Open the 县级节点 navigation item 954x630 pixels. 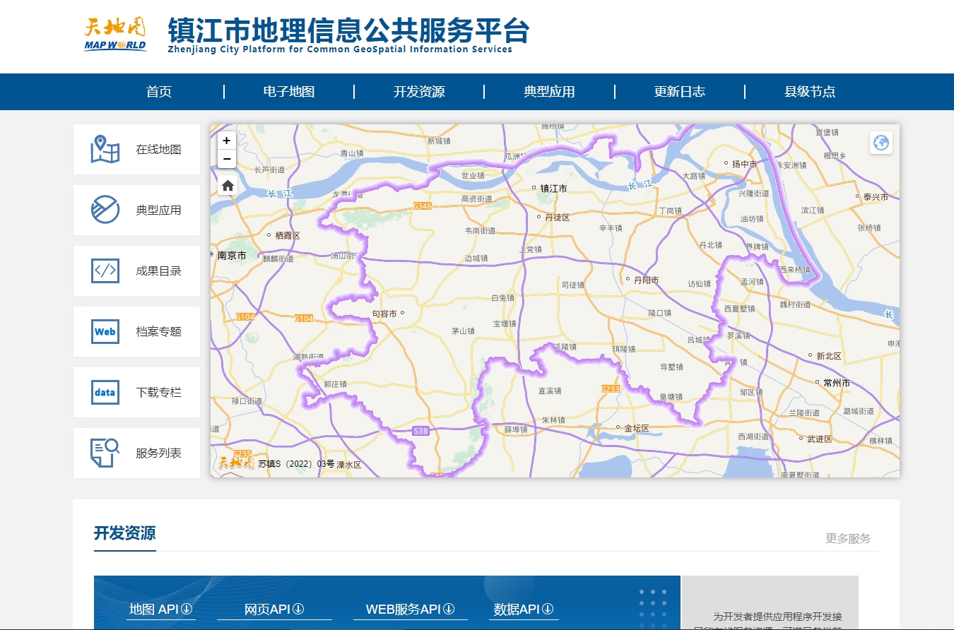[809, 92]
